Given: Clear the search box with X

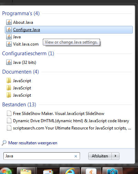Looking at the screenshot, I should tap(76, 156).
